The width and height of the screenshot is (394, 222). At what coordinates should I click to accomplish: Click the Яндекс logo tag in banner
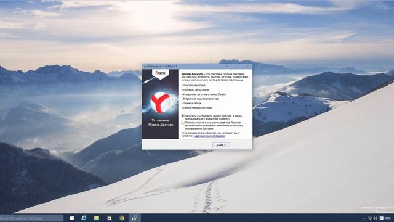pos(160,74)
